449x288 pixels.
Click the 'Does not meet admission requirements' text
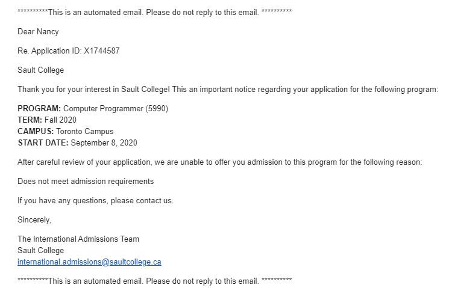pos(86,182)
